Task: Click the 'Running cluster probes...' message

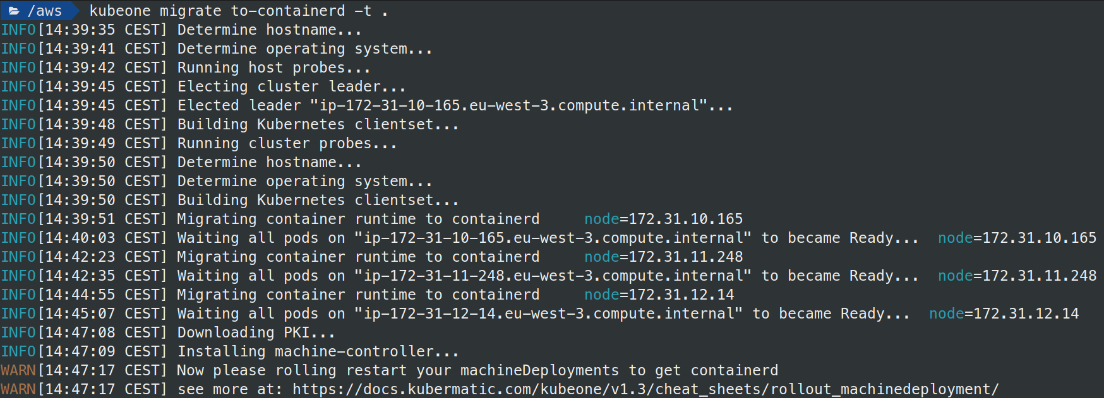Action: (287, 143)
